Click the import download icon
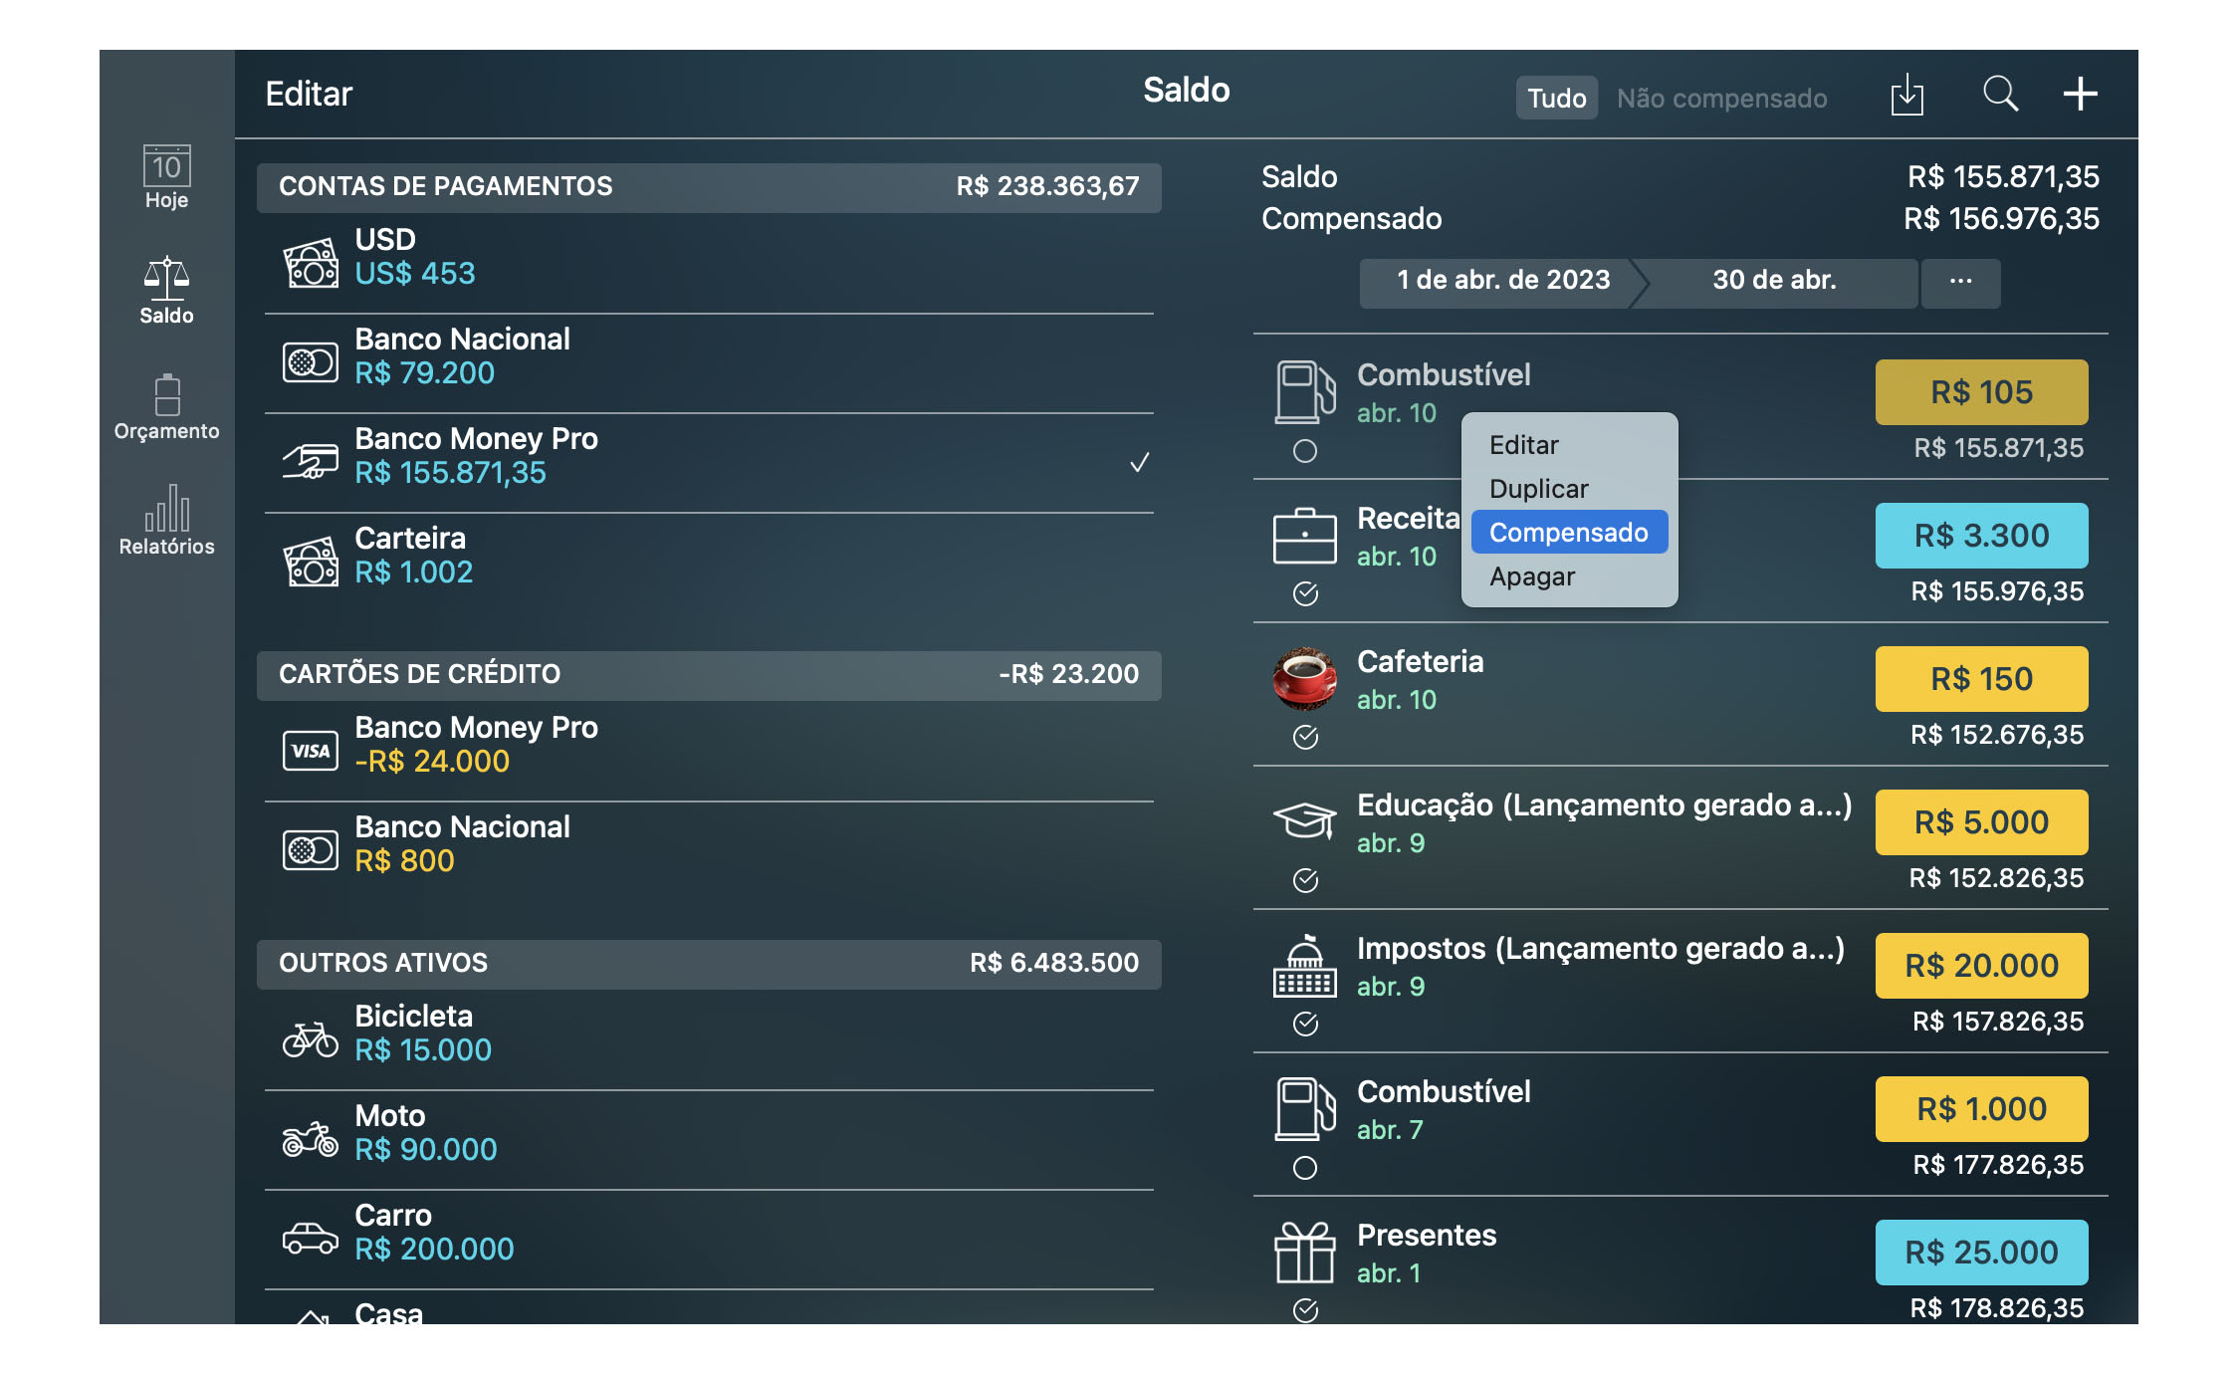Image resolution: width=2238 pixels, height=1374 pixels. pyautogui.click(x=1906, y=95)
